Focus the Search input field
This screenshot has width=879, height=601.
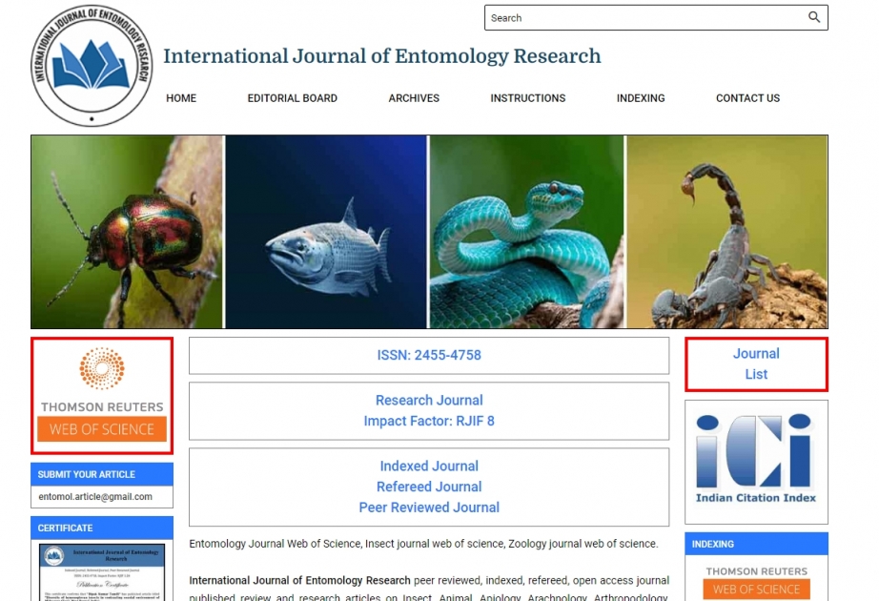pos(656,17)
